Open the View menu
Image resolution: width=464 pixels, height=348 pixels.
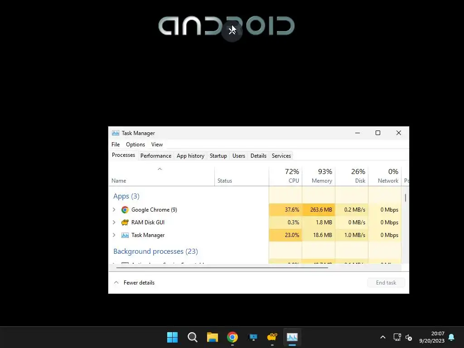tap(157, 145)
